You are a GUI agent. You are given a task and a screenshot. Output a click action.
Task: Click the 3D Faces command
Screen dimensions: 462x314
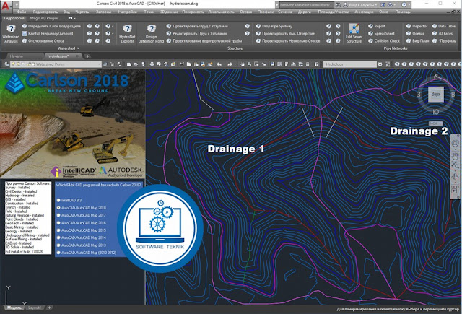(442, 34)
